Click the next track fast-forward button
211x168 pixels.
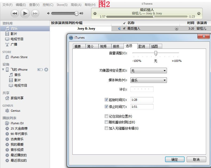click(x=35, y=13)
